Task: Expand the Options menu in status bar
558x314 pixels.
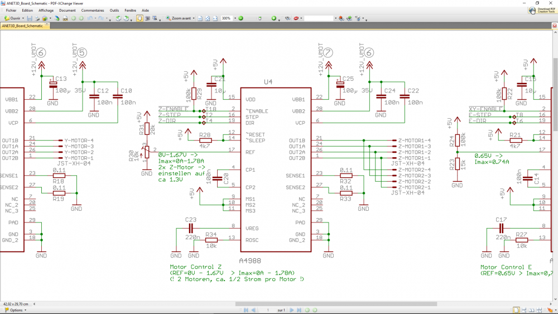Action: 16,310
